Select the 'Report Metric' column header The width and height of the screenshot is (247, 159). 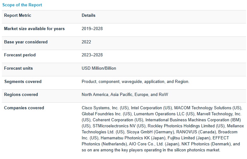click(x=18, y=16)
